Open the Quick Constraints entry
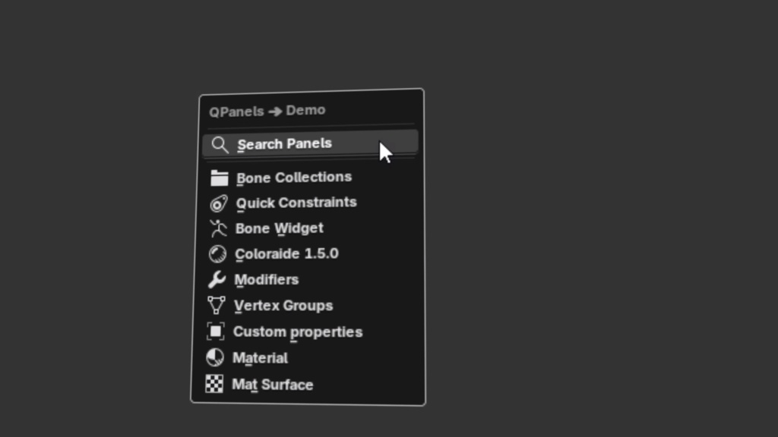Viewport: 778px width, 437px height. pyautogui.click(x=296, y=203)
